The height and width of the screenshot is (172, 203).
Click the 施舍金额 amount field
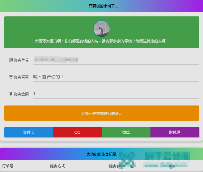(116, 94)
